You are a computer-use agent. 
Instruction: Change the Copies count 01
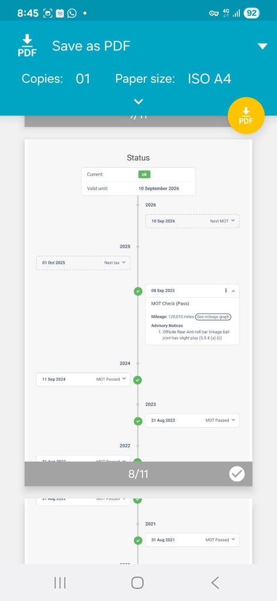tap(83, 79)
